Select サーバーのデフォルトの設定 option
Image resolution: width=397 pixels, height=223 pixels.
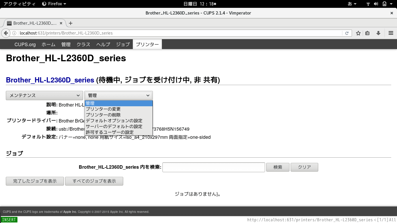[x=119, y=127]
